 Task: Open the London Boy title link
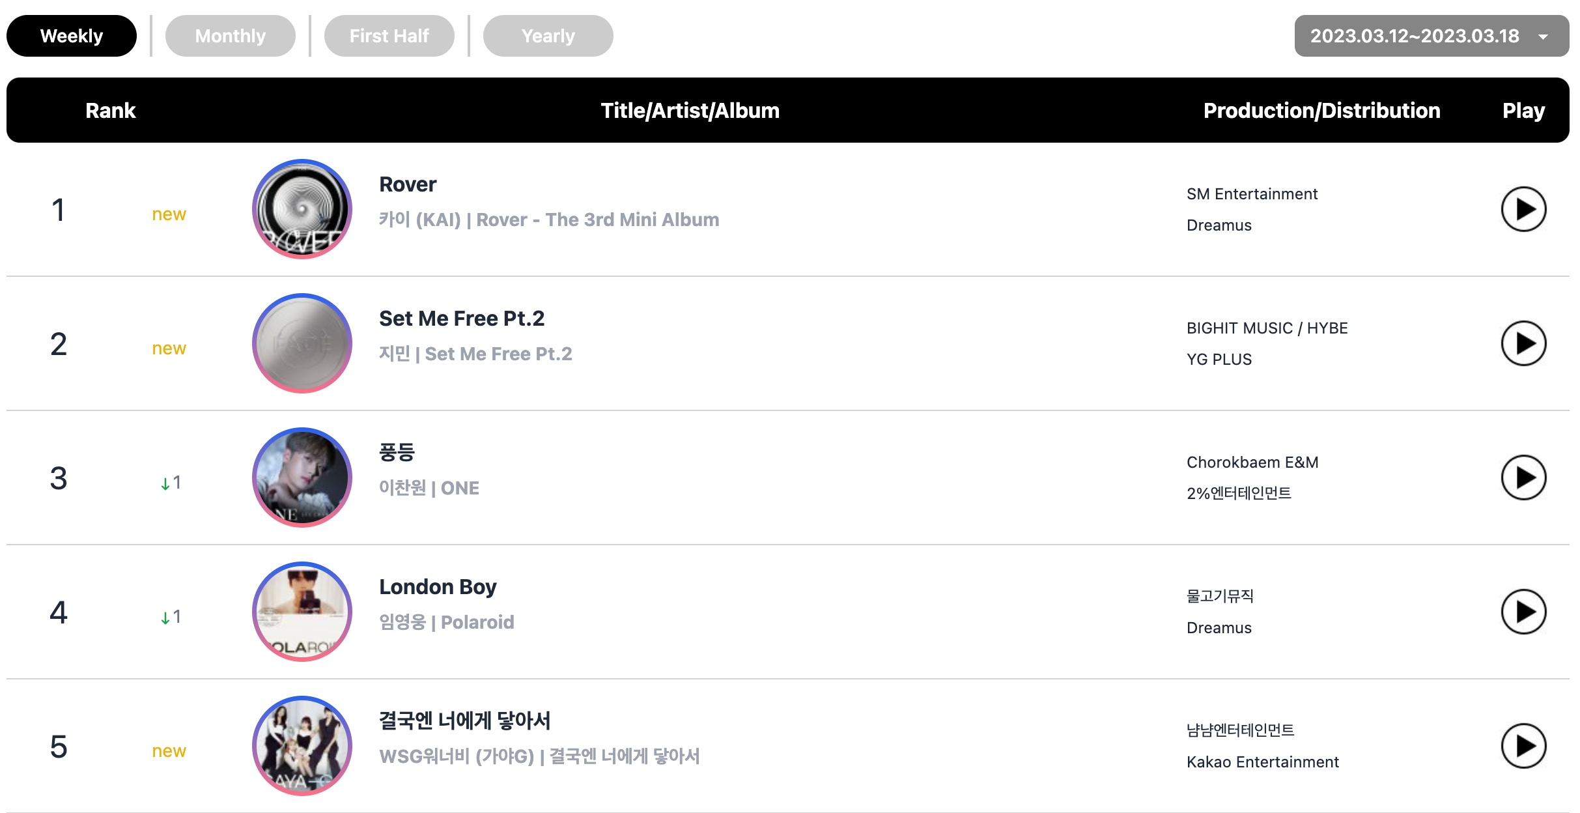click(x=438, y=587)
